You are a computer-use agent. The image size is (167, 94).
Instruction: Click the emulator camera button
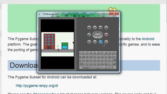(x=89, y=27)
